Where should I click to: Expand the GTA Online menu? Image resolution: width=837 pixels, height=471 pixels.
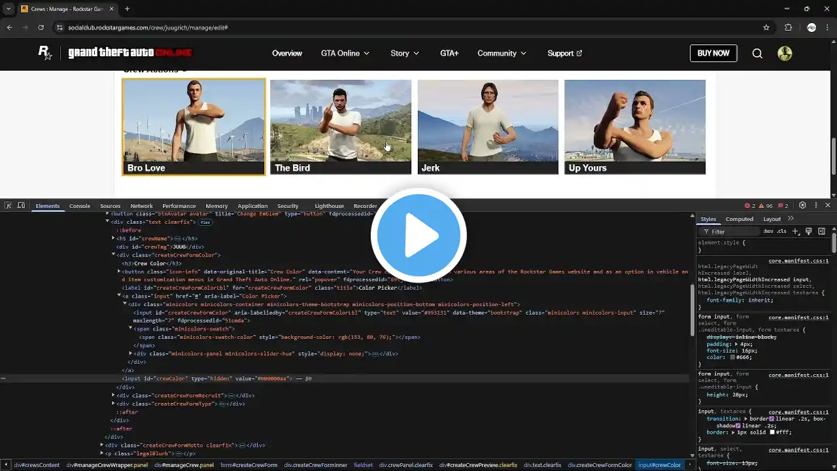[345, 54]
